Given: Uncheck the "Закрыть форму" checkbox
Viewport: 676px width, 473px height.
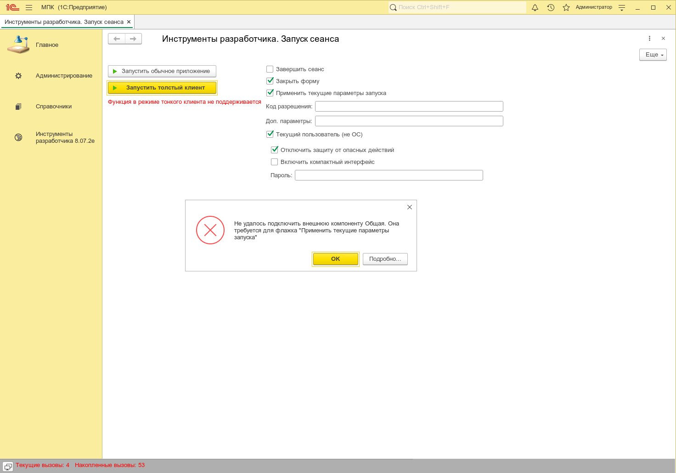Looking at the screenshot, I should point(270,81).
